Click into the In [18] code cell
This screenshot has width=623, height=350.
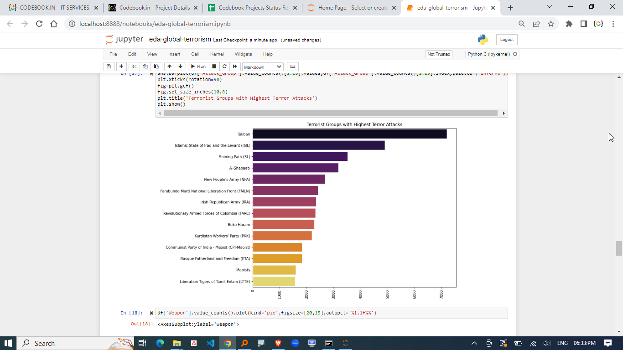point(332,313)
